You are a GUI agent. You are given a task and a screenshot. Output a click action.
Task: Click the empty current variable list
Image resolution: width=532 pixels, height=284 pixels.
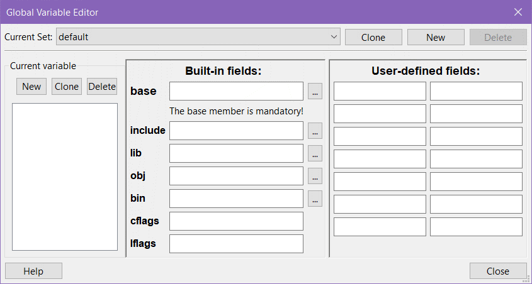pos(65,177)
